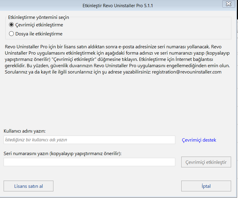Click the Etkinleştirme yöntemini seçin group label

38,17
